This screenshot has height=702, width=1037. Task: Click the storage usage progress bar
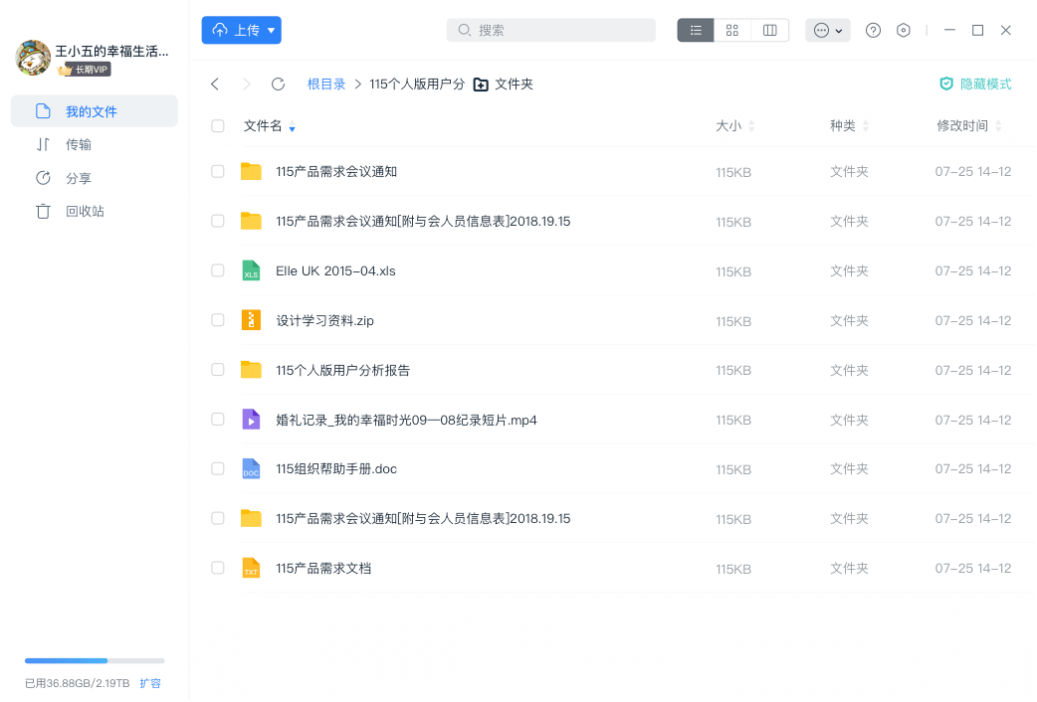click(x=95, y=660)
